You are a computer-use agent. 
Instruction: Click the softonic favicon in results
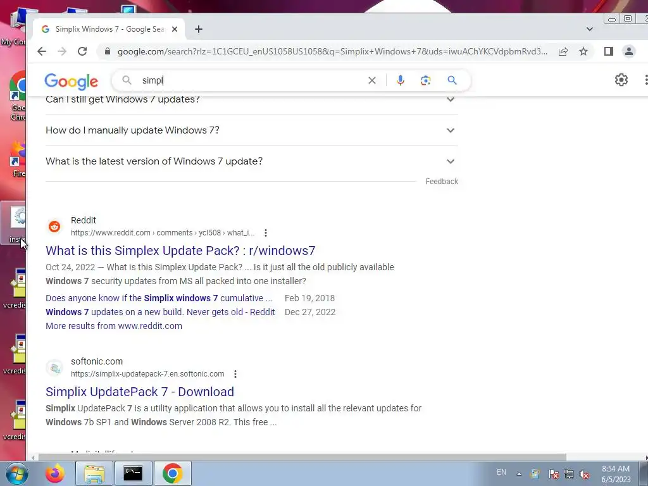[x=54, y=368]
